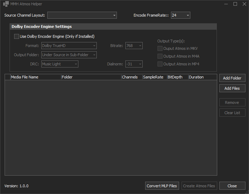Maximize the MMH Atmos Helper window
The image size is (249, 194).
[x=235, y=4]
